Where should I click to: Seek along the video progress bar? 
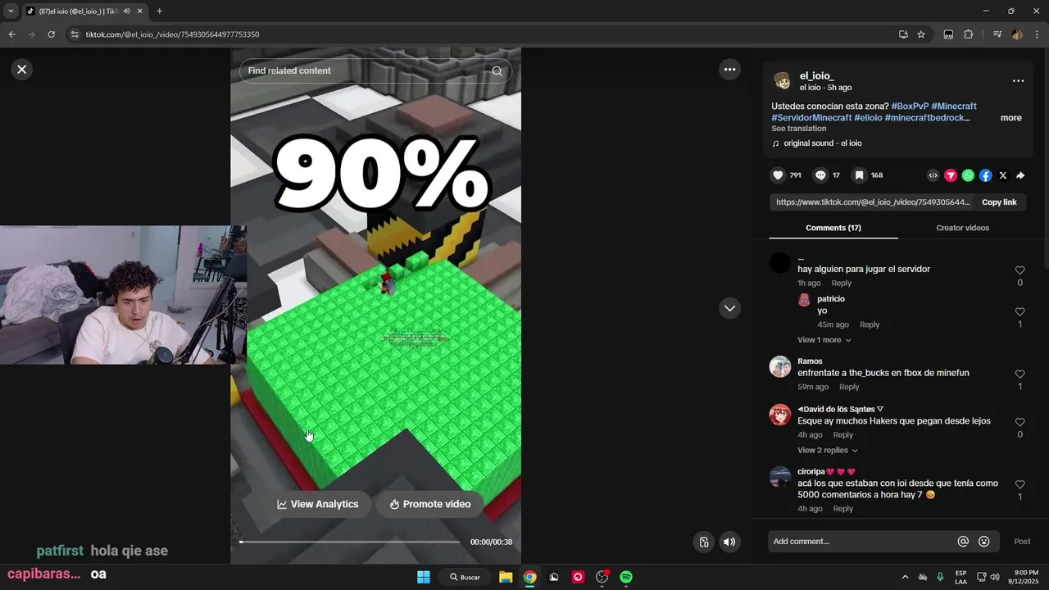(350, 542)
